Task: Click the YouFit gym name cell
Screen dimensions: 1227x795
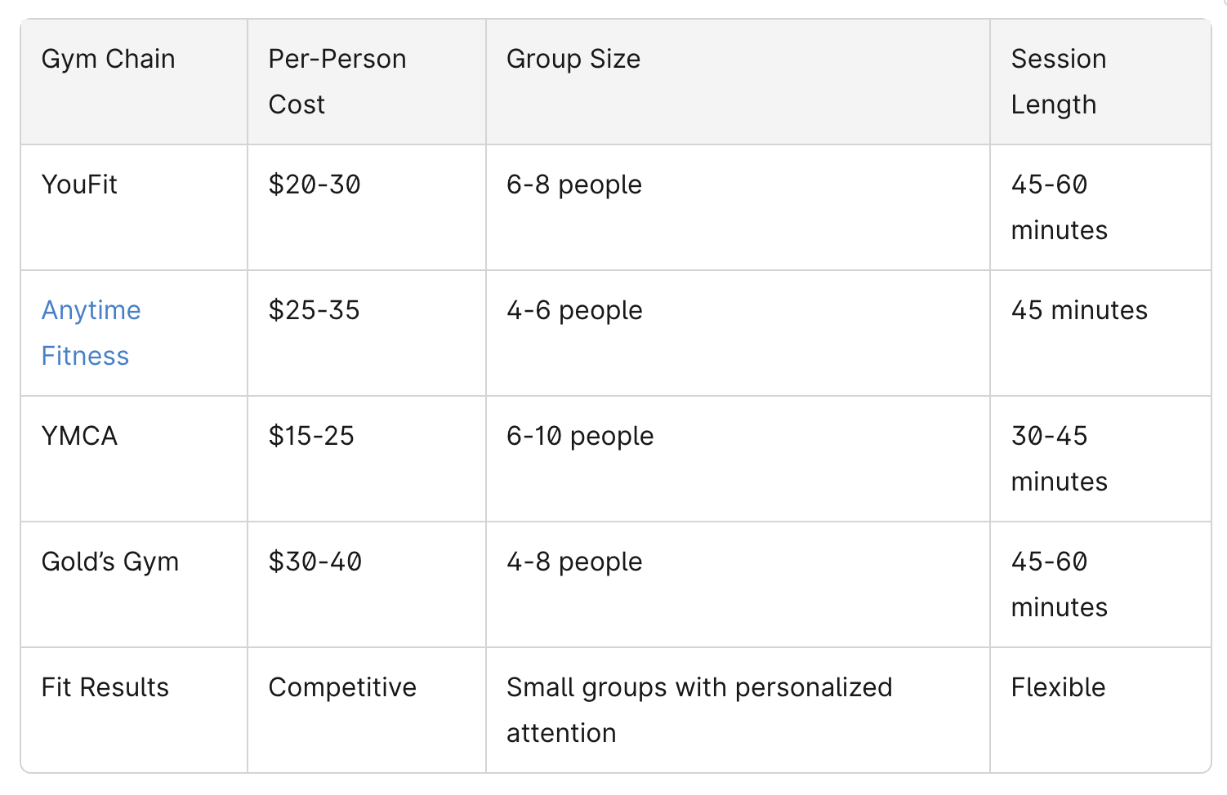Action: 79,185
